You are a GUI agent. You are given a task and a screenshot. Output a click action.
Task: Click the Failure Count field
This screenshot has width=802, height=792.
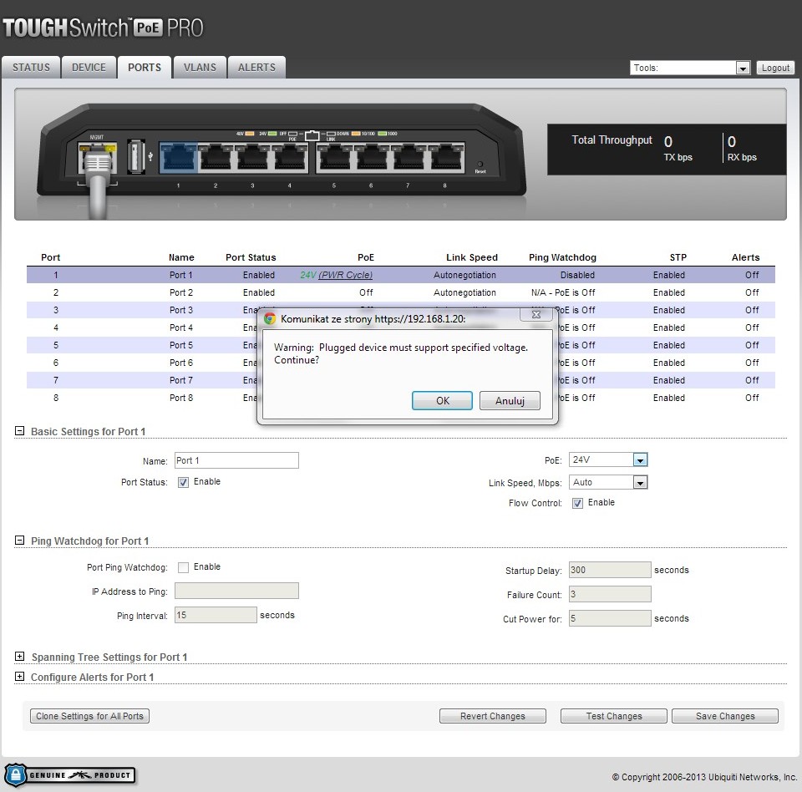point(610,594)
